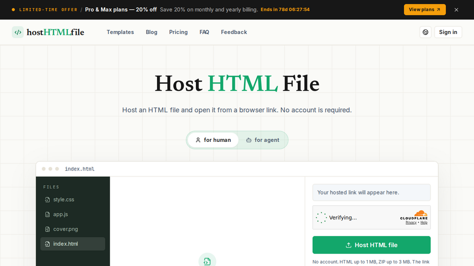
Task: Open the Cloudflare Privacy link
Action: click(411, 223)
